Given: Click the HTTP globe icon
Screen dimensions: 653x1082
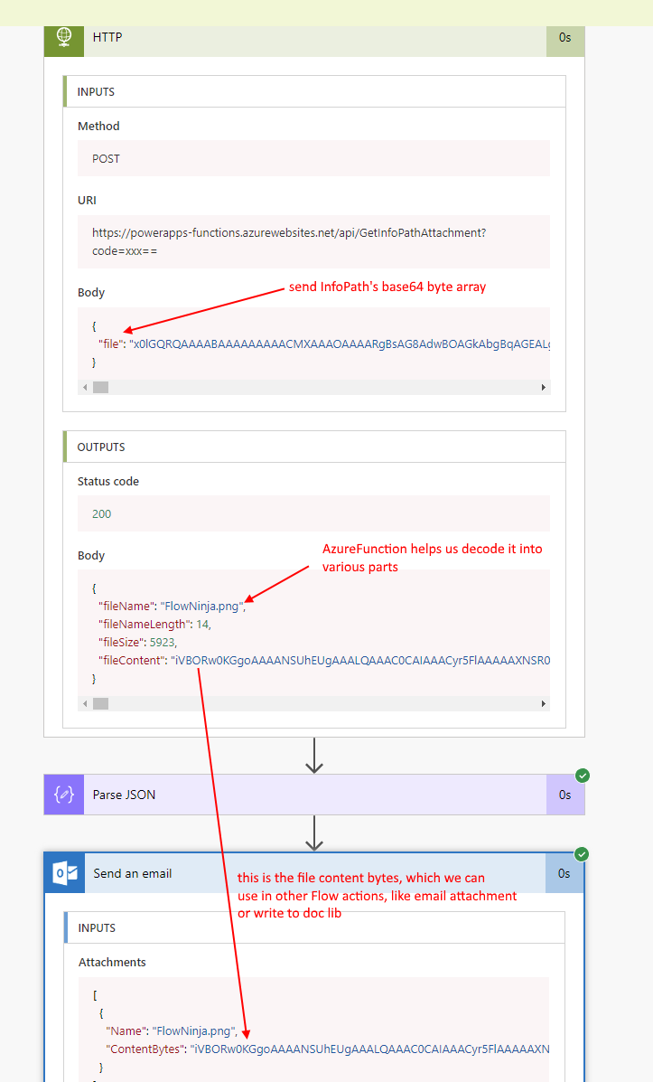Looking at the screenshot, I should (64, 38).
